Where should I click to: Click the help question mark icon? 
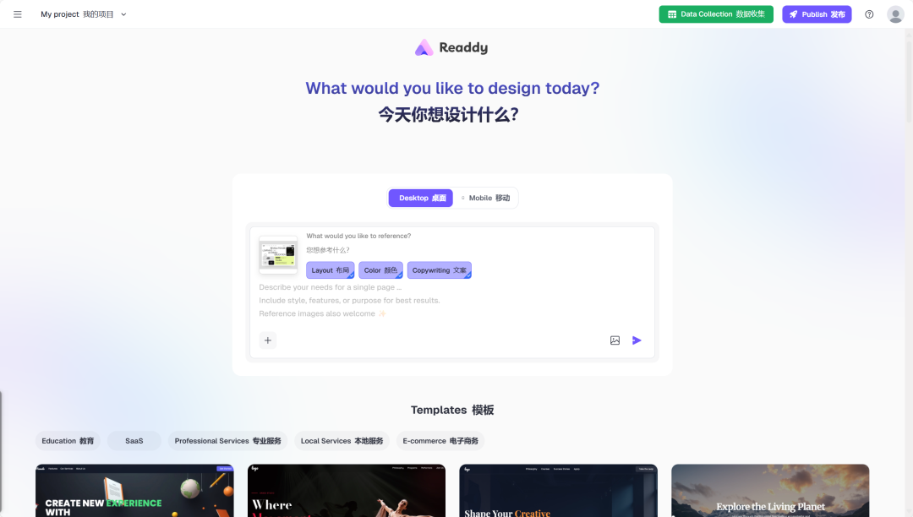(x=869, y=14)
